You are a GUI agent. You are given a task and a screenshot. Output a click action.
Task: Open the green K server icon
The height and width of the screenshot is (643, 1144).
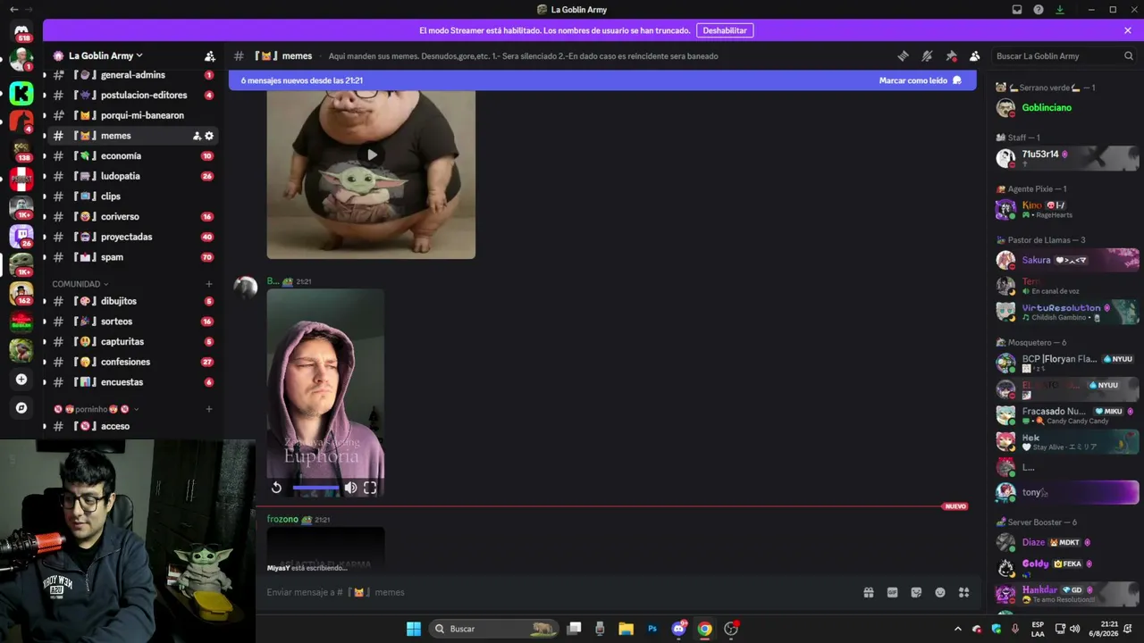tap(21, 93)
